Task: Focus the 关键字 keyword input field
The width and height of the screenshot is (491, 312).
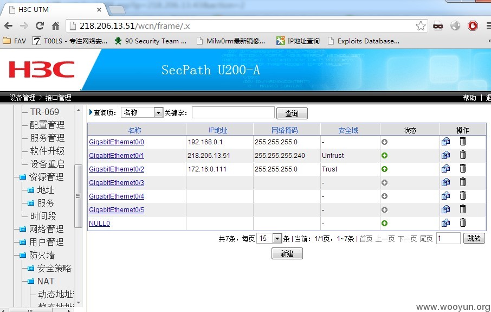Action: coord(233,112)
